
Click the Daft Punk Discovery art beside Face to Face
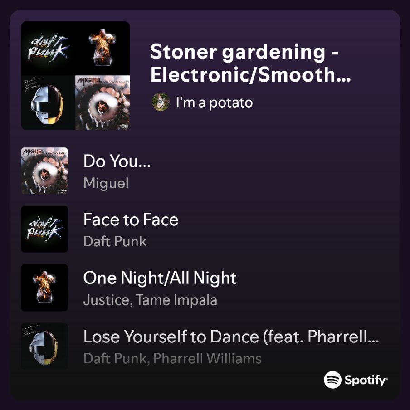pyautogui.click(x=44, y=229)
